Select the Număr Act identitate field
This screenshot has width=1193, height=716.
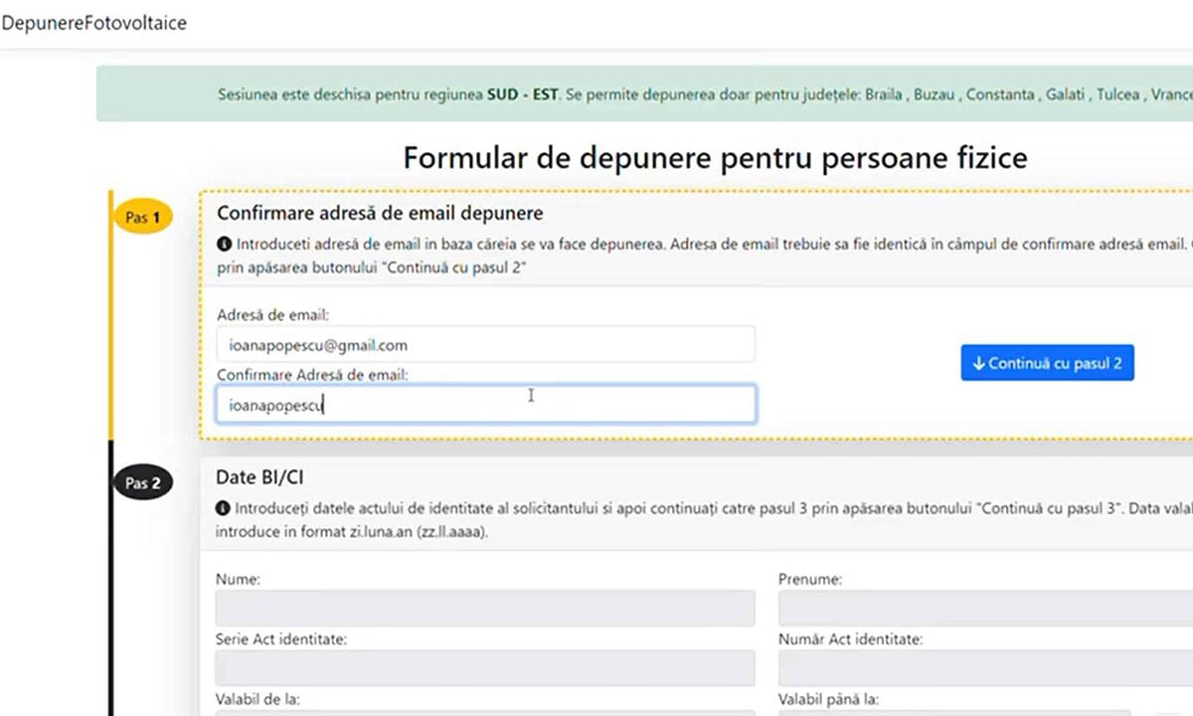(984, 668)
